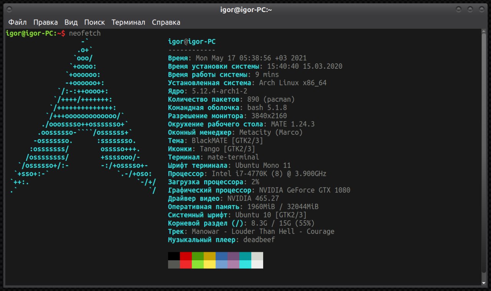This screenshot has width=491, height=291.
Task: Click the white color swatch
Action: pyautogui.click(x=257, y=265)
